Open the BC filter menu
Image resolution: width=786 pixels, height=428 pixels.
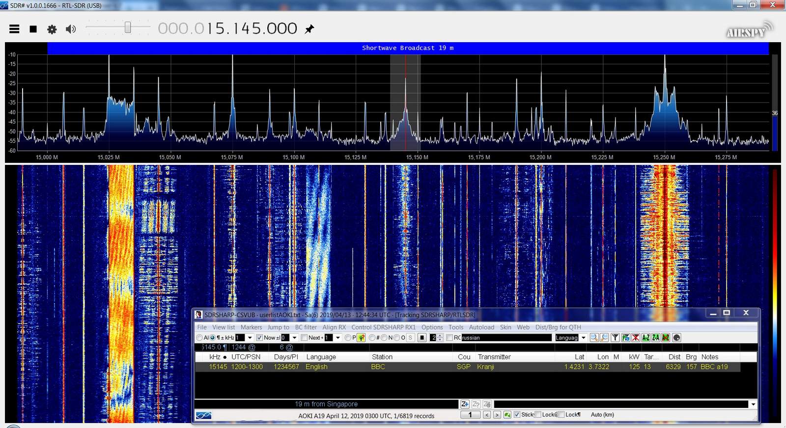(x=306, y=327)
